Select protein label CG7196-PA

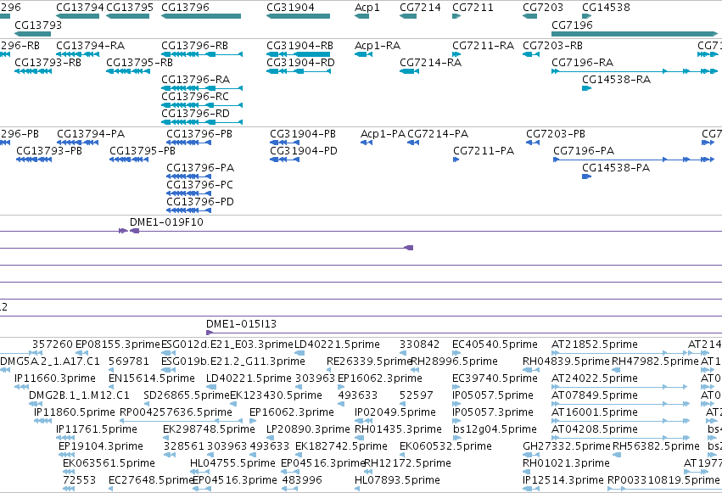[x=584, y=151]
